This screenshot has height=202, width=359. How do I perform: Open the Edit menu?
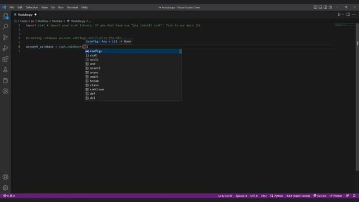(x=20, y=7)
